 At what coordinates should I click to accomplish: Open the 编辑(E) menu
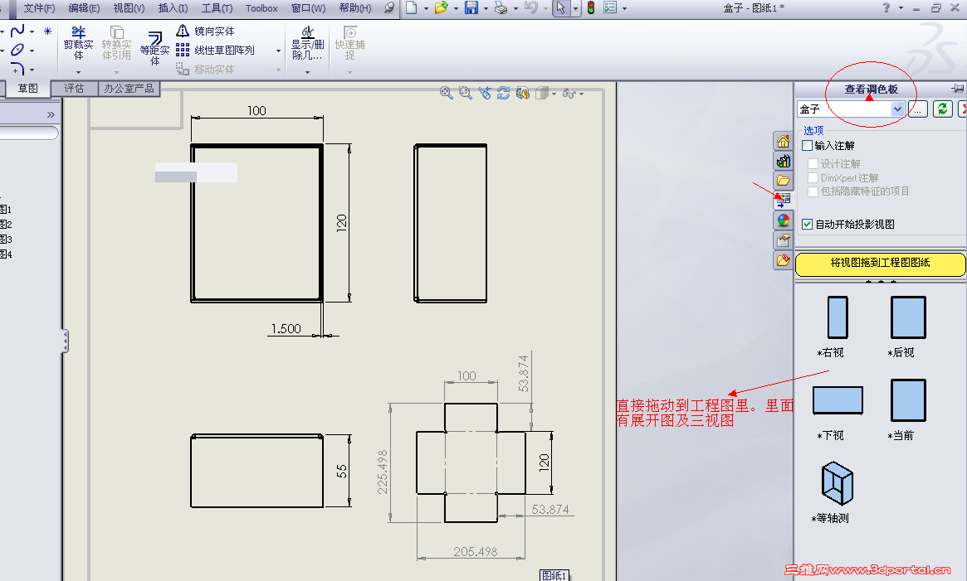[84, 8]
